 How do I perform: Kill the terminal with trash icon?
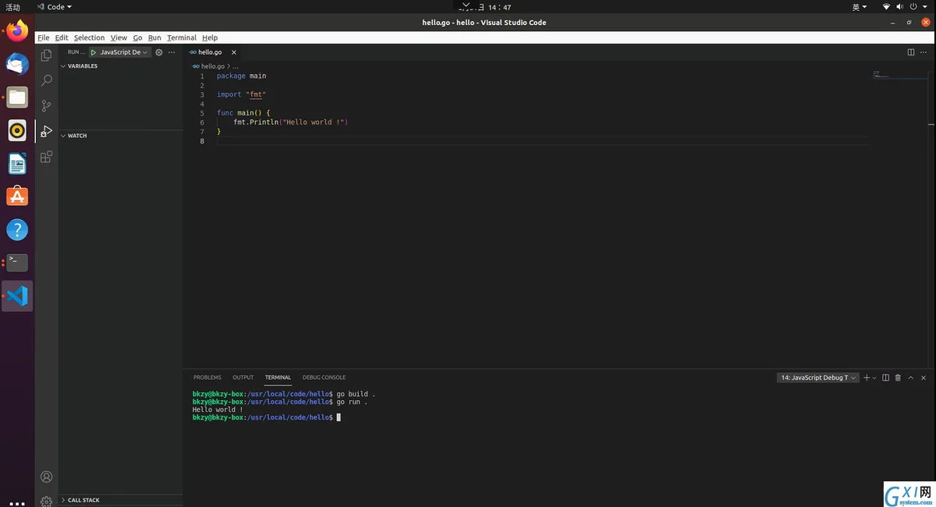point(898,378)
